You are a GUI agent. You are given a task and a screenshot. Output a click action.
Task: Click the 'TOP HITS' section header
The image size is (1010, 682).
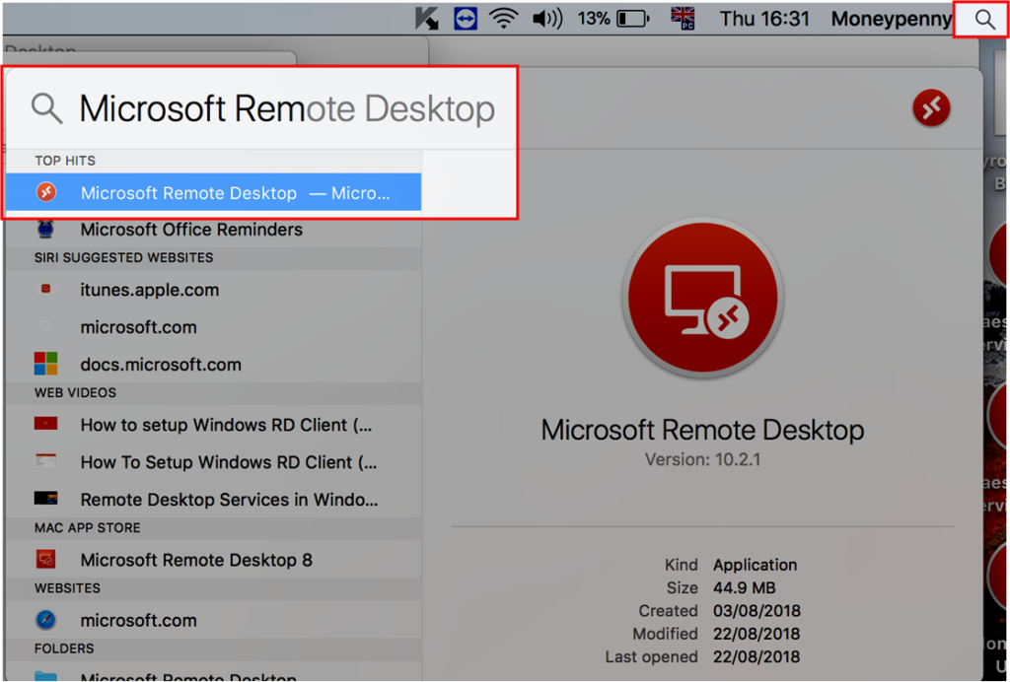pyautogui.click(x=65, y=161)
